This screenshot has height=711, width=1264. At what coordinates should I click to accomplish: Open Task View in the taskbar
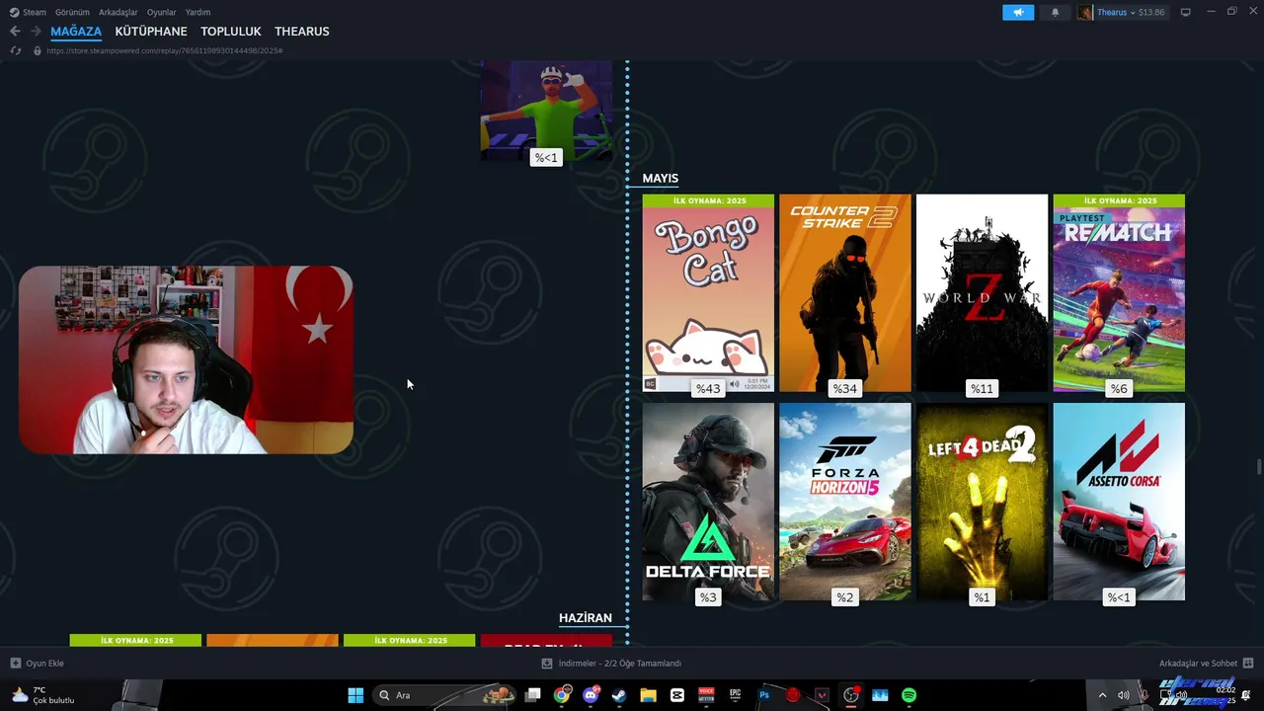tap(532, 695)
